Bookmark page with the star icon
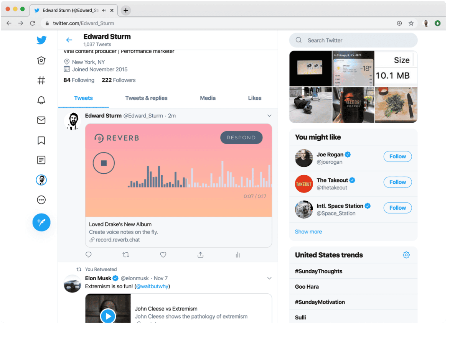455x342 pixels. [x=411, y=23]
